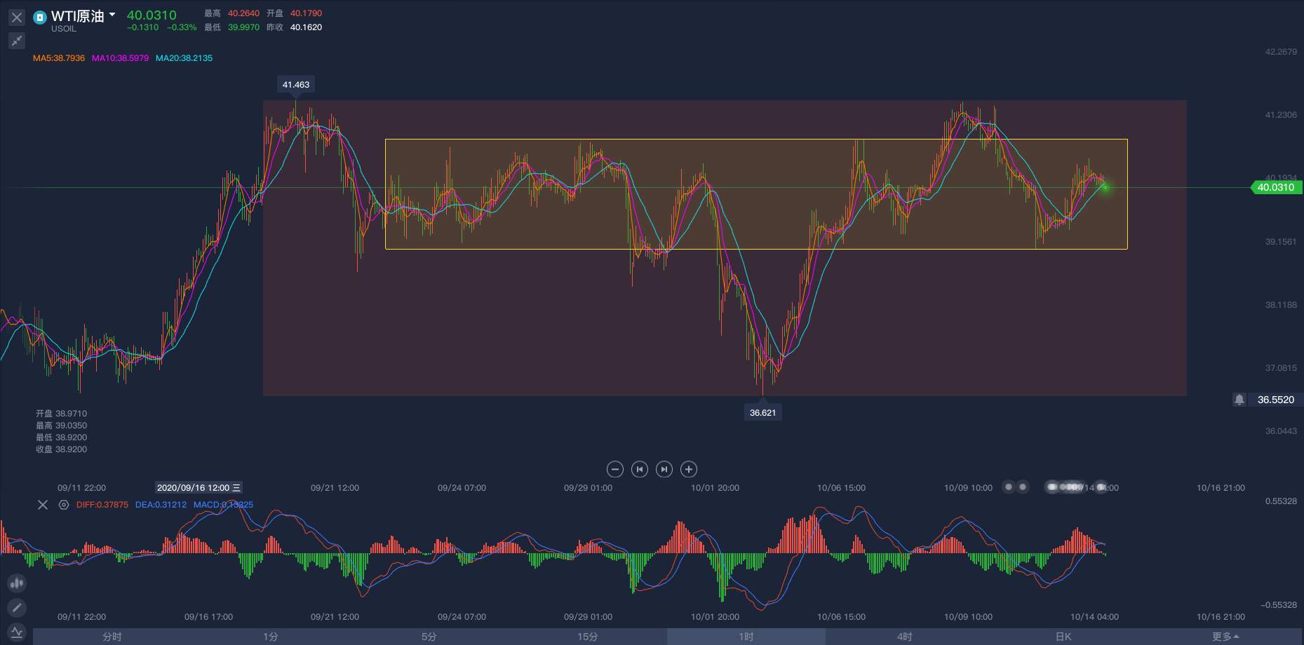Switch to the 1分 timeframe tab
This screenshot has width=1304, height=645.
[x=271, y=637]
